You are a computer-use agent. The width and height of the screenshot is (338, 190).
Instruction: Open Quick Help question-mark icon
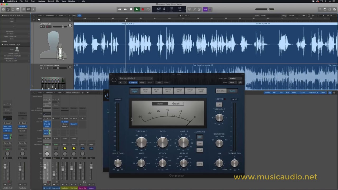click(x=13, y=9)
